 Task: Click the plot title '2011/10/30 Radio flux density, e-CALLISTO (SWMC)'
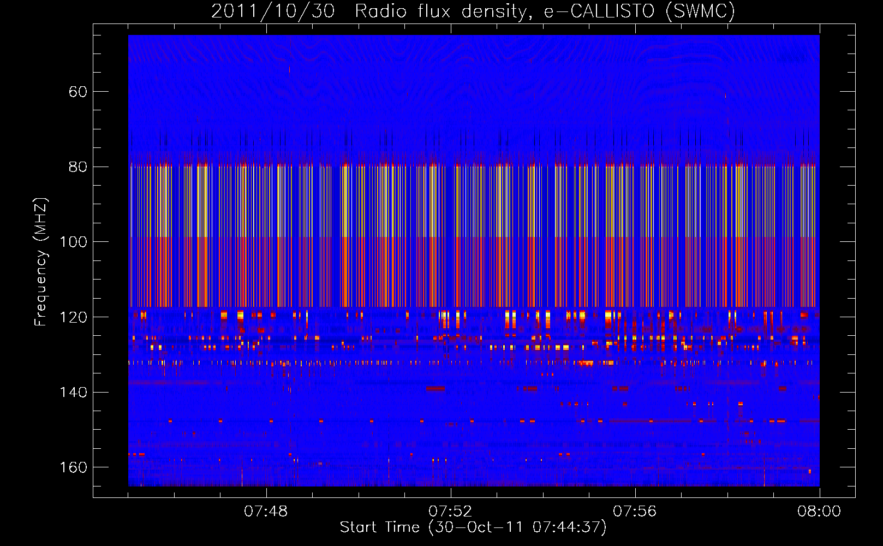[473, 11]
